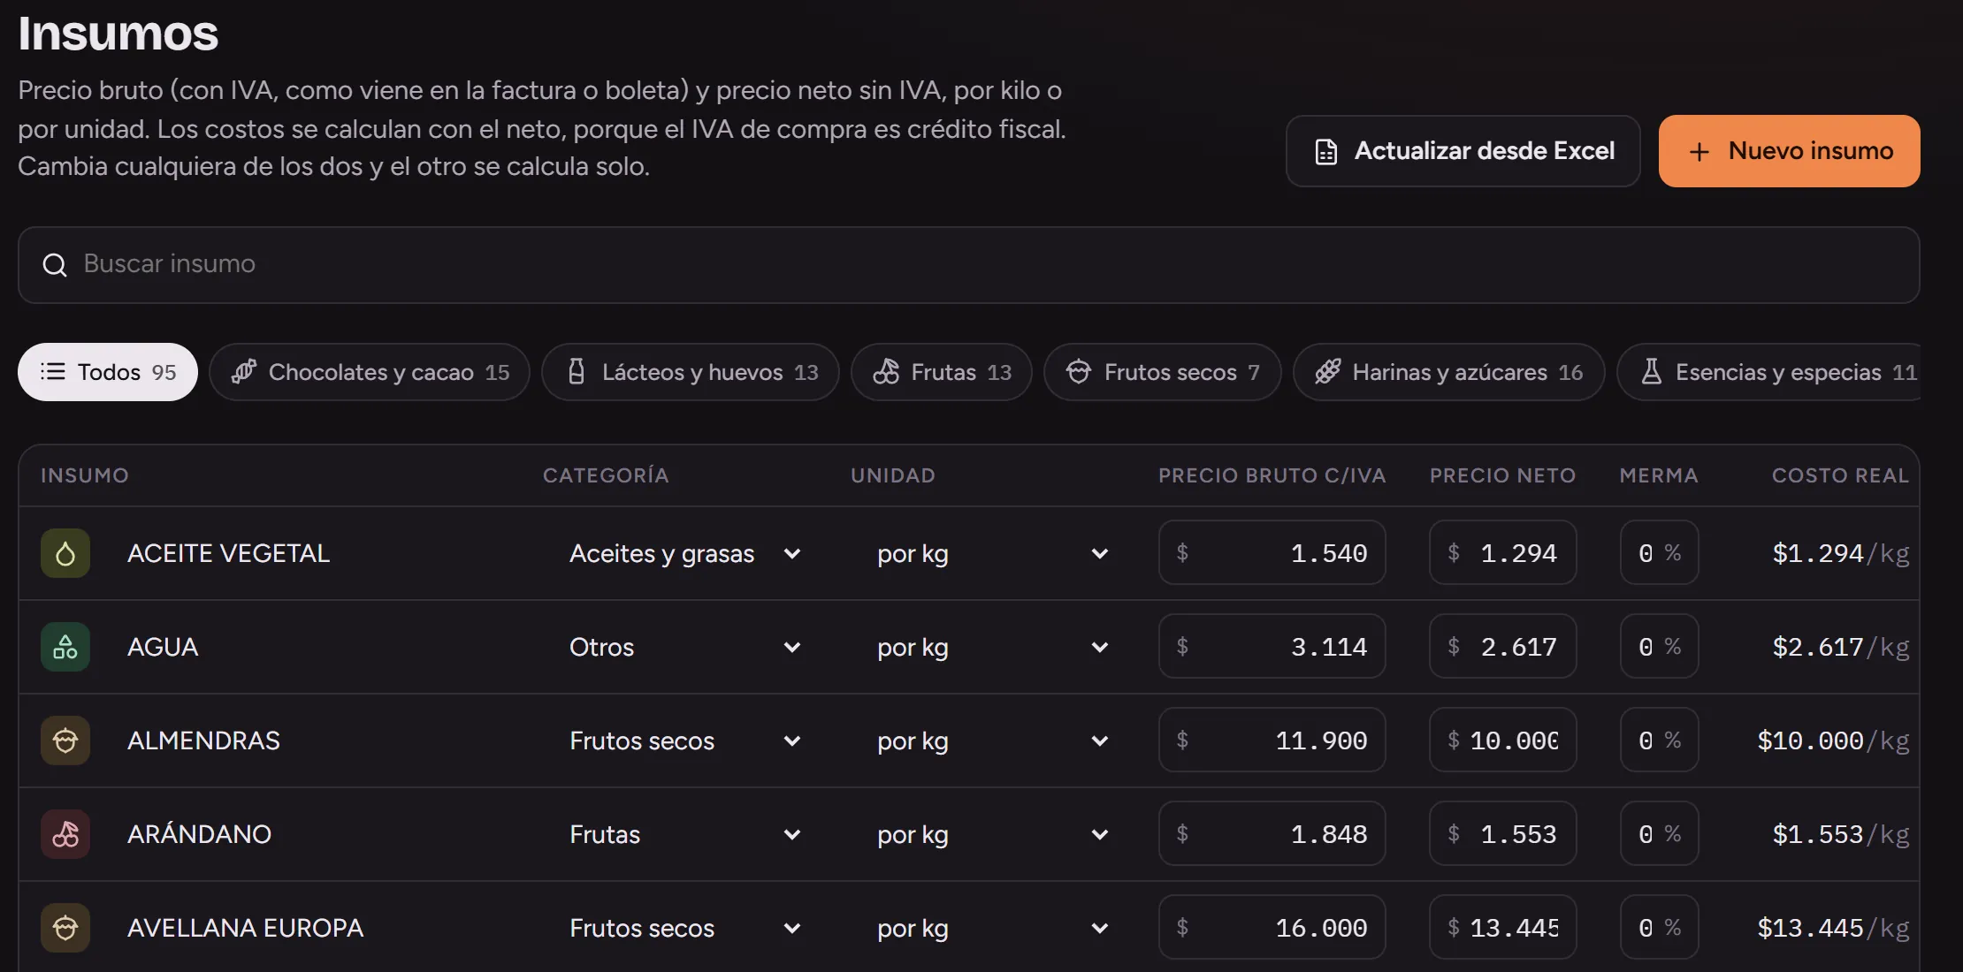
Task: Click the milk bottle icon in Lácteos y huevos
Action: 577,371
